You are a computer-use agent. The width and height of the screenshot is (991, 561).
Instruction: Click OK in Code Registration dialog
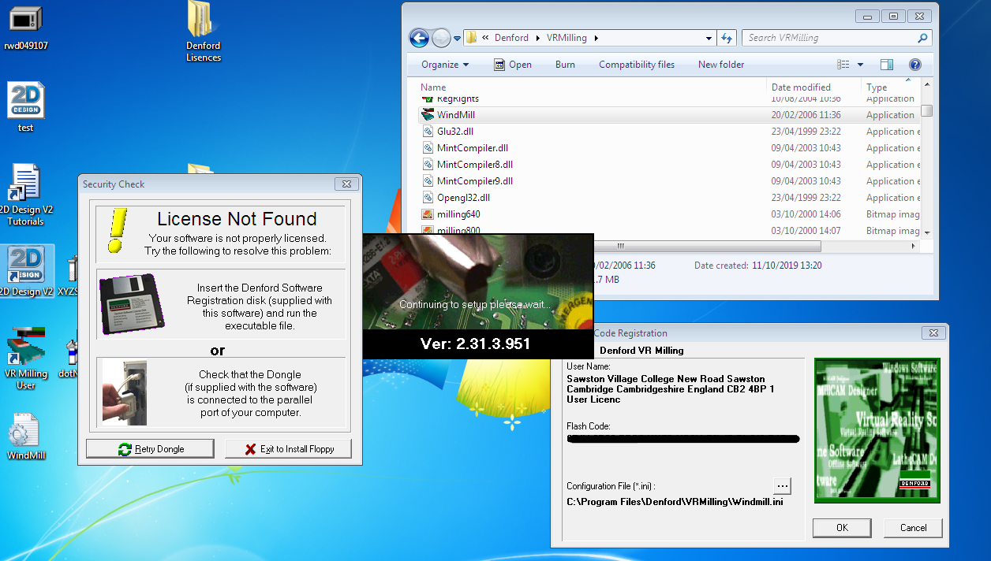[x=841, y=528]
